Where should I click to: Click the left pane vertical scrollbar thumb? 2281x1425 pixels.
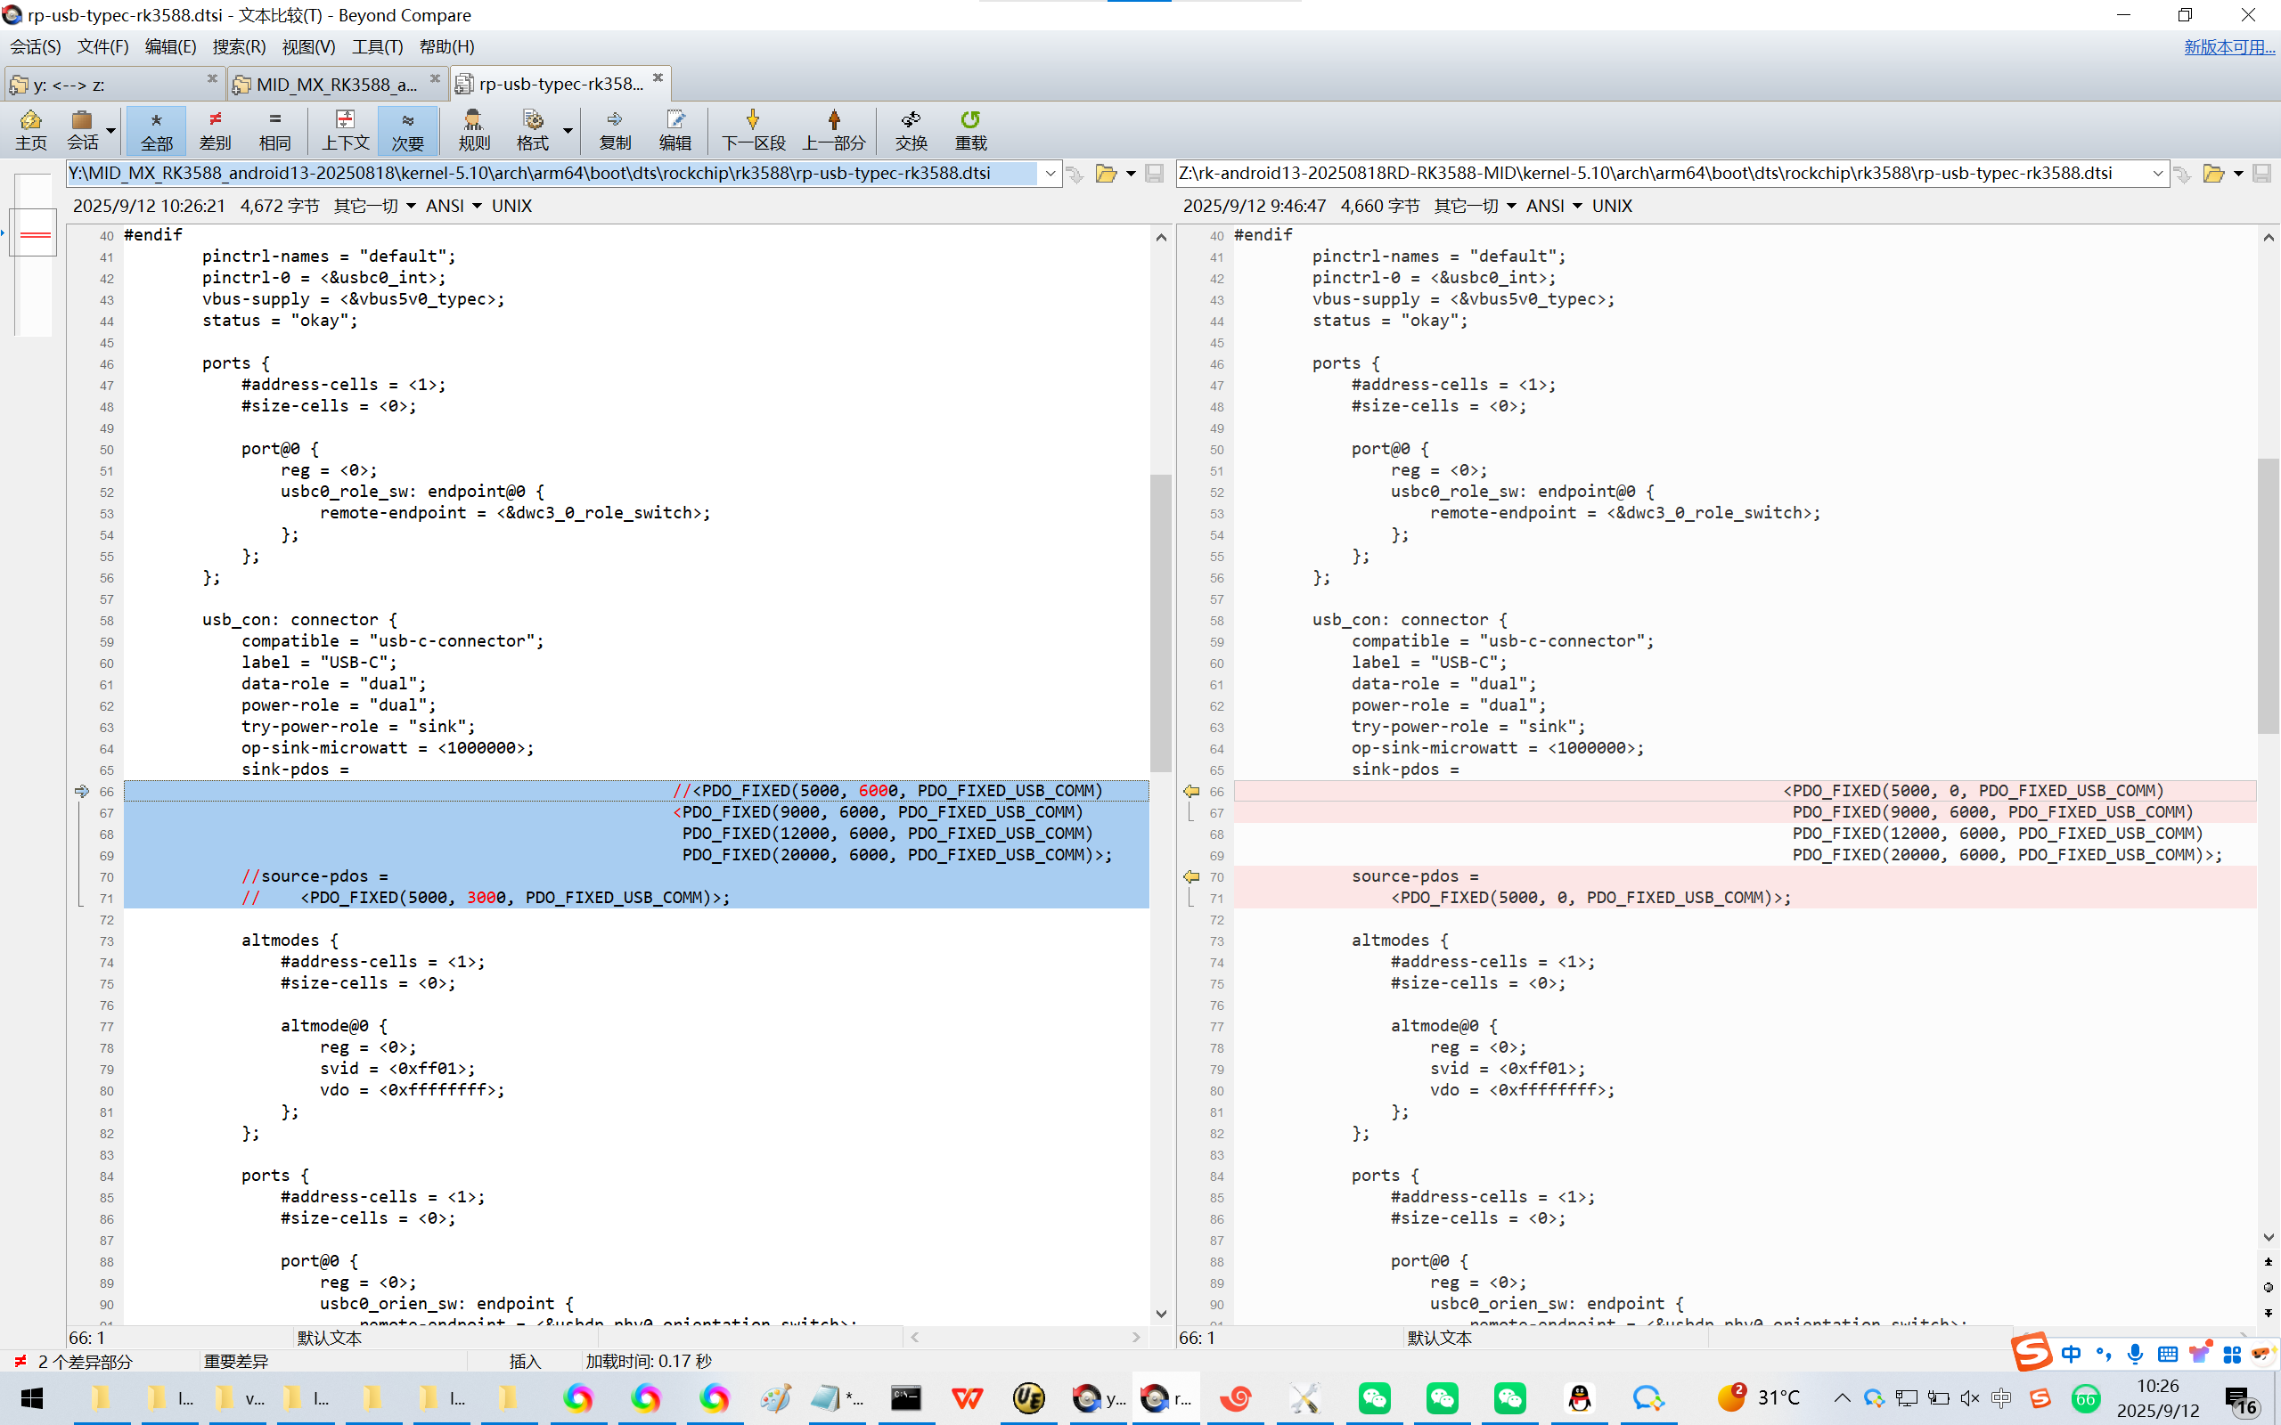(1160, 622)
